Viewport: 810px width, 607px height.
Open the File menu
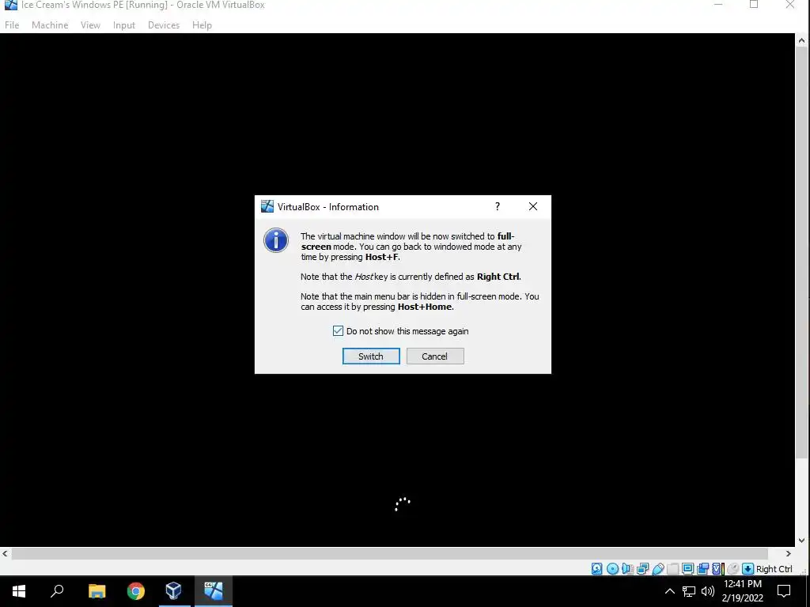pyautogui.click(x=12, y=25)
